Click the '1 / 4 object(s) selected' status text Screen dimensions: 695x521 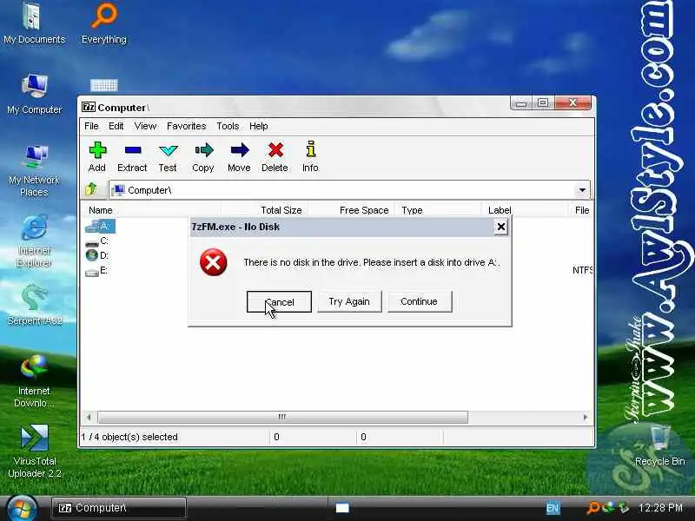click(x=129, y=437)
